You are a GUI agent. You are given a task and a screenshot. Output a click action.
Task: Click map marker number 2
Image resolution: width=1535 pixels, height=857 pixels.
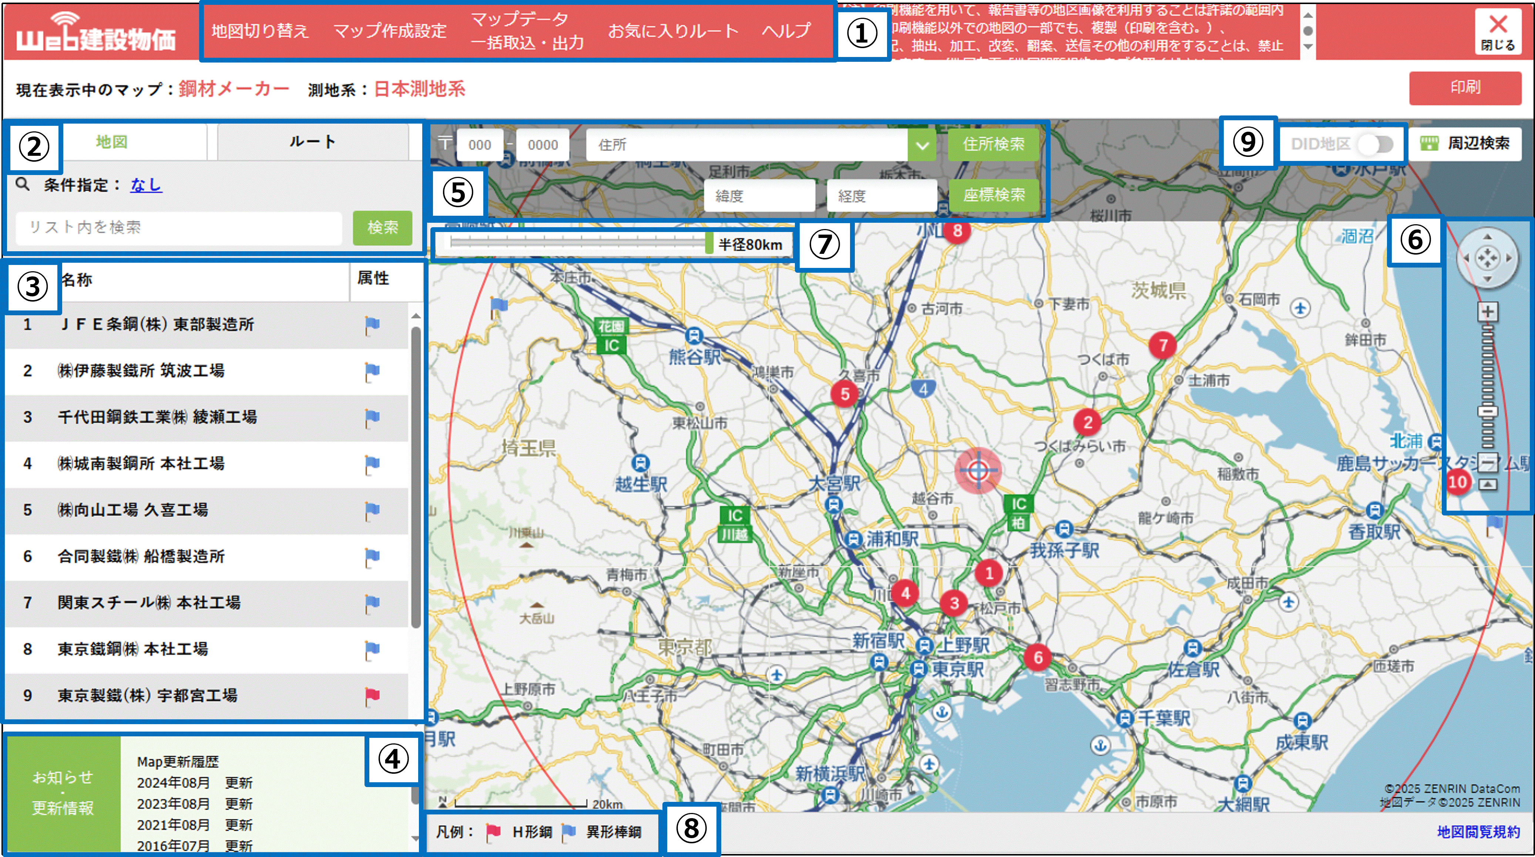1088,423
